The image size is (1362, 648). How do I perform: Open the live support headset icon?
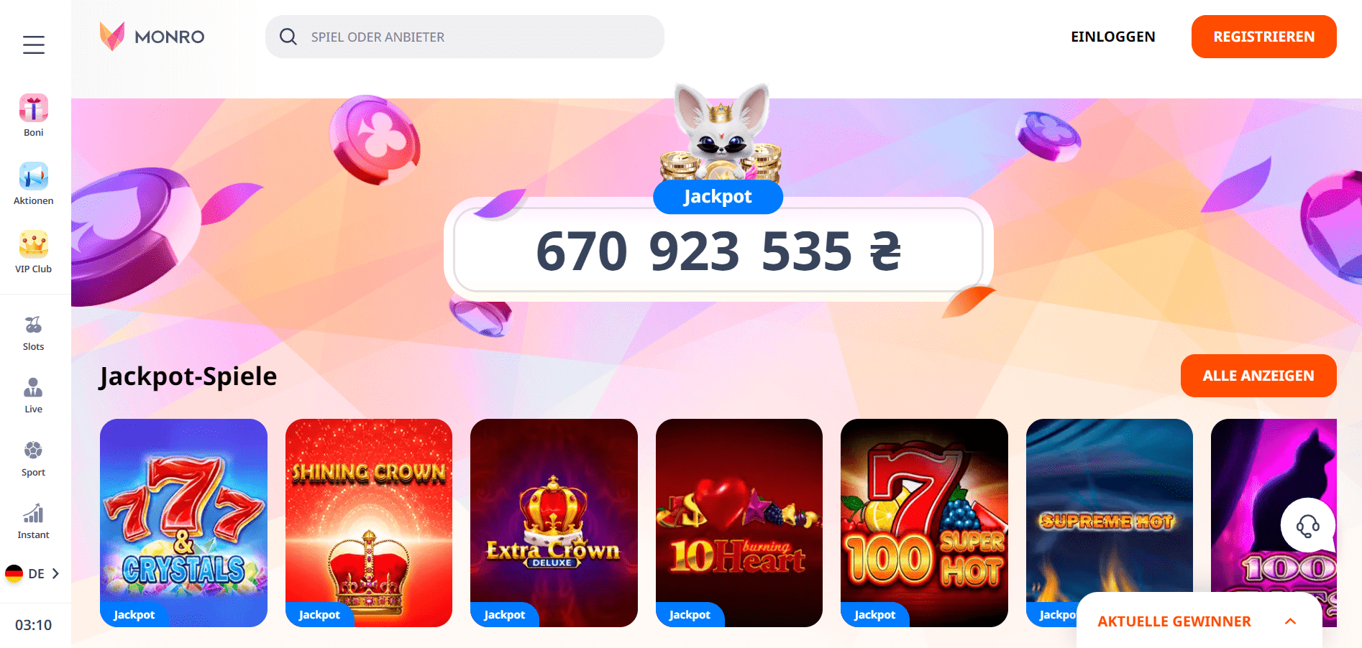click(1307, 525)
